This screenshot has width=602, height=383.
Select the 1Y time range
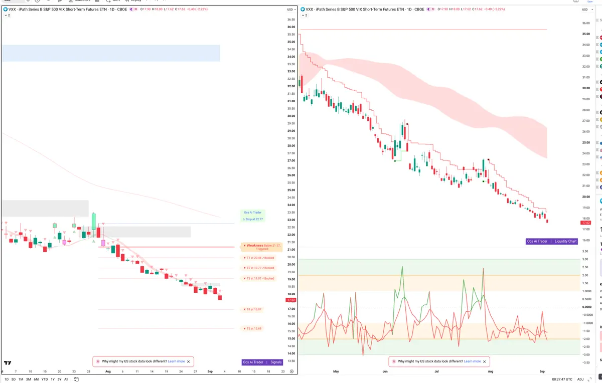(53, 379)
